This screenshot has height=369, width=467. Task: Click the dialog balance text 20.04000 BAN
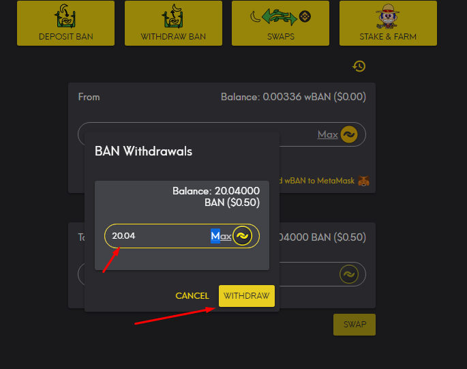pyautogui.click(x=216, y=196)
